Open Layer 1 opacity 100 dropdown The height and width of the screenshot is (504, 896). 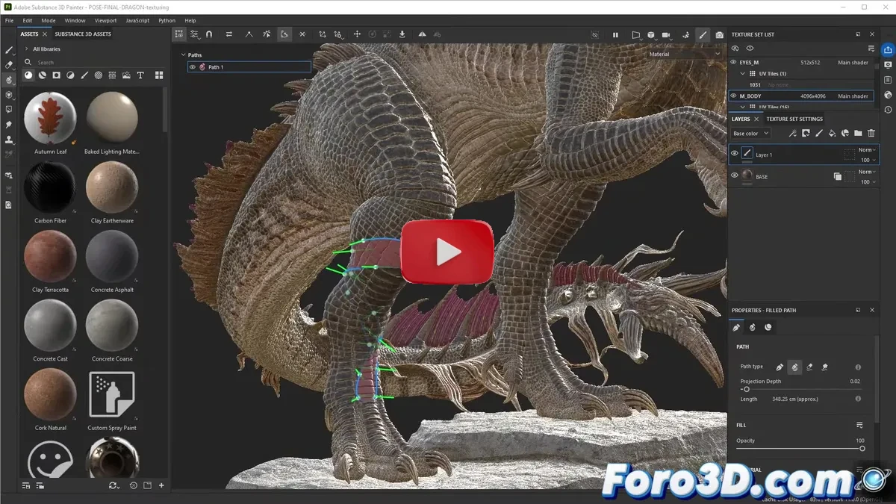pyautogui.click(x=868, y=160)
